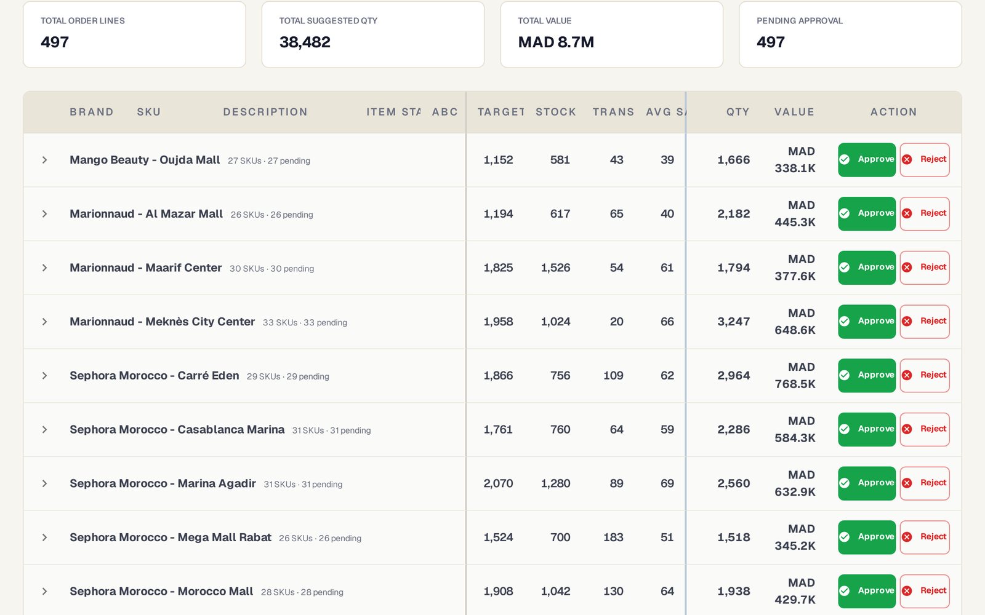The image size is (985, 615).
Task: Click reject X icon for Mega Mall Rabat
Action: [907, 537]
